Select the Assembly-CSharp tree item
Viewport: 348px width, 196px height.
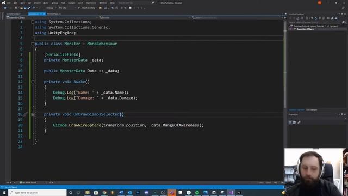pyautogui.click(x=306, y=29)
